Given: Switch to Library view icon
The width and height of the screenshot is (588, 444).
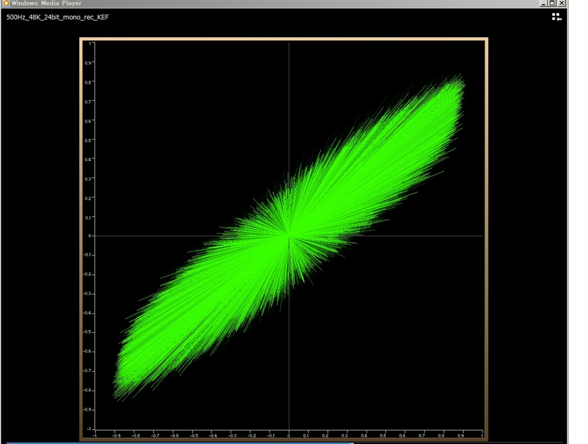Looking at the screenshot, I should point(556,17).
